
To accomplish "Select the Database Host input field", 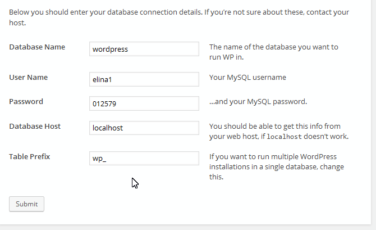I will click(144, 128).
